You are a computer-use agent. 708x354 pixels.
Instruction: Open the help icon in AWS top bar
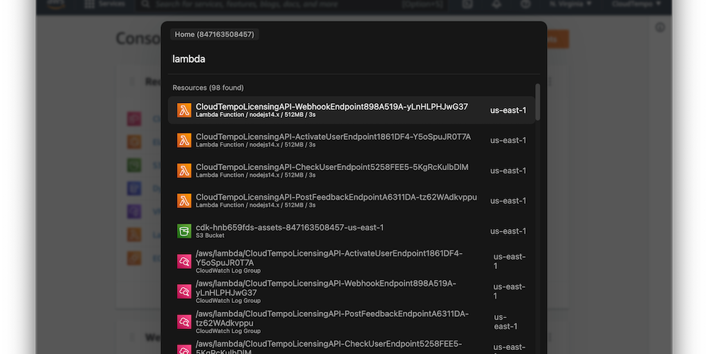pos(525,4)
